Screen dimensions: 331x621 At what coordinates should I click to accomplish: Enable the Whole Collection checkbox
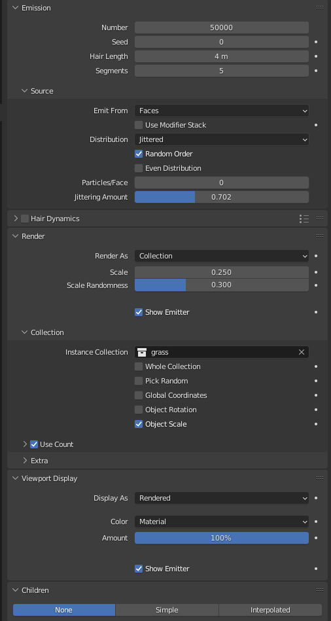pyautogui.click(x=139, y=366)
